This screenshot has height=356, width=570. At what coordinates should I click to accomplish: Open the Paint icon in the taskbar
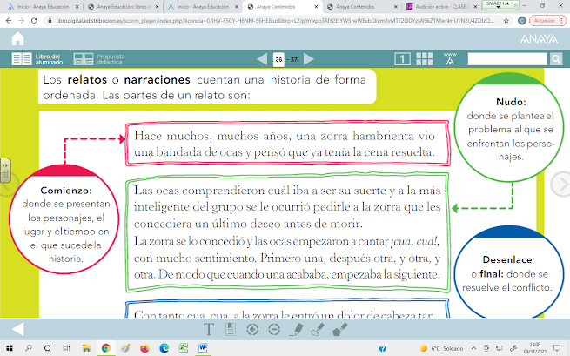[x=125, y=348]
